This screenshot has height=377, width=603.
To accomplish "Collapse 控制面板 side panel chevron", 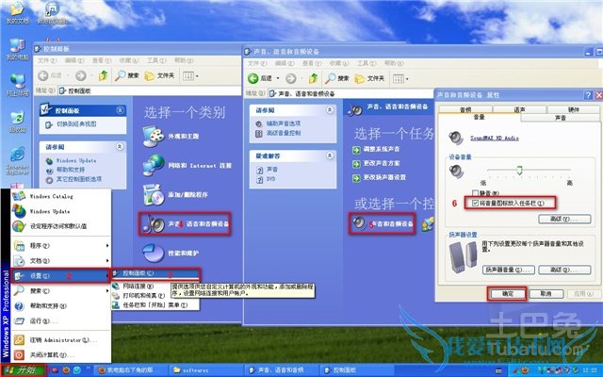I will [x=120, y=110].
